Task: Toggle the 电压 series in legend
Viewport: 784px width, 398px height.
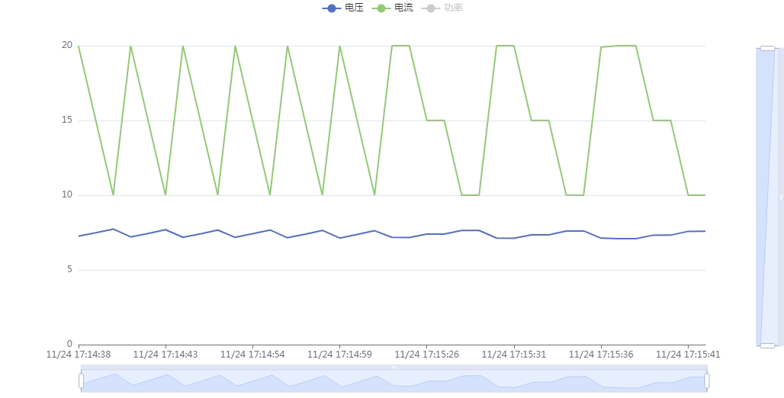Action: (x=342, y=8)
